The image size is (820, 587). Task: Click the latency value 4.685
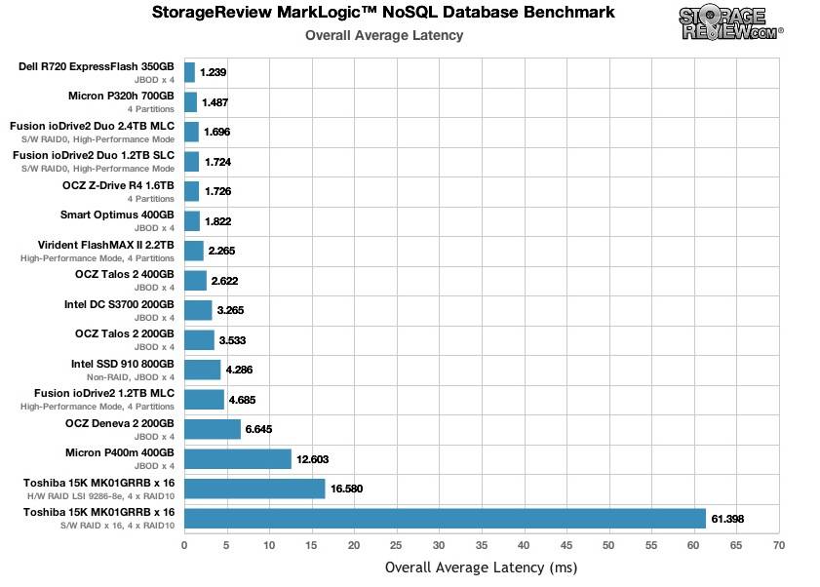(x=242, y=400)
